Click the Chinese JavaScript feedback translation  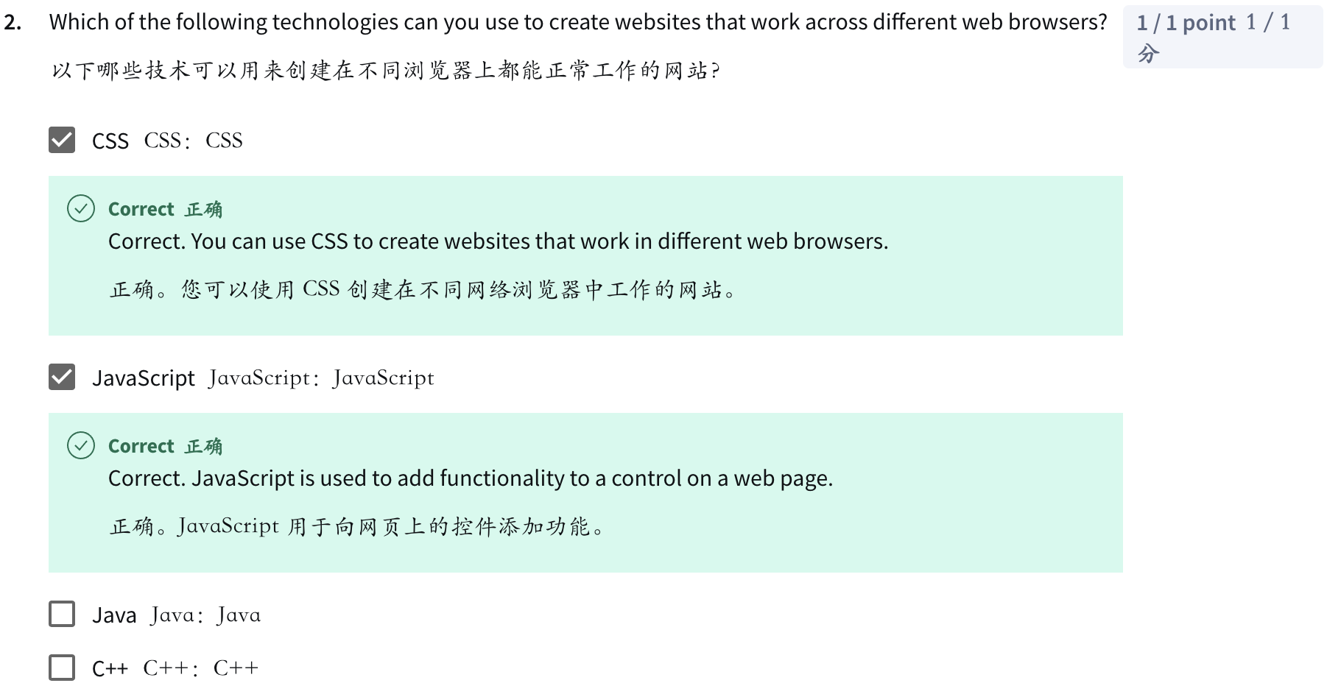pos(356,526)
